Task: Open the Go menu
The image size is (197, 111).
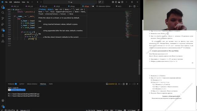Action: [28, 2]
